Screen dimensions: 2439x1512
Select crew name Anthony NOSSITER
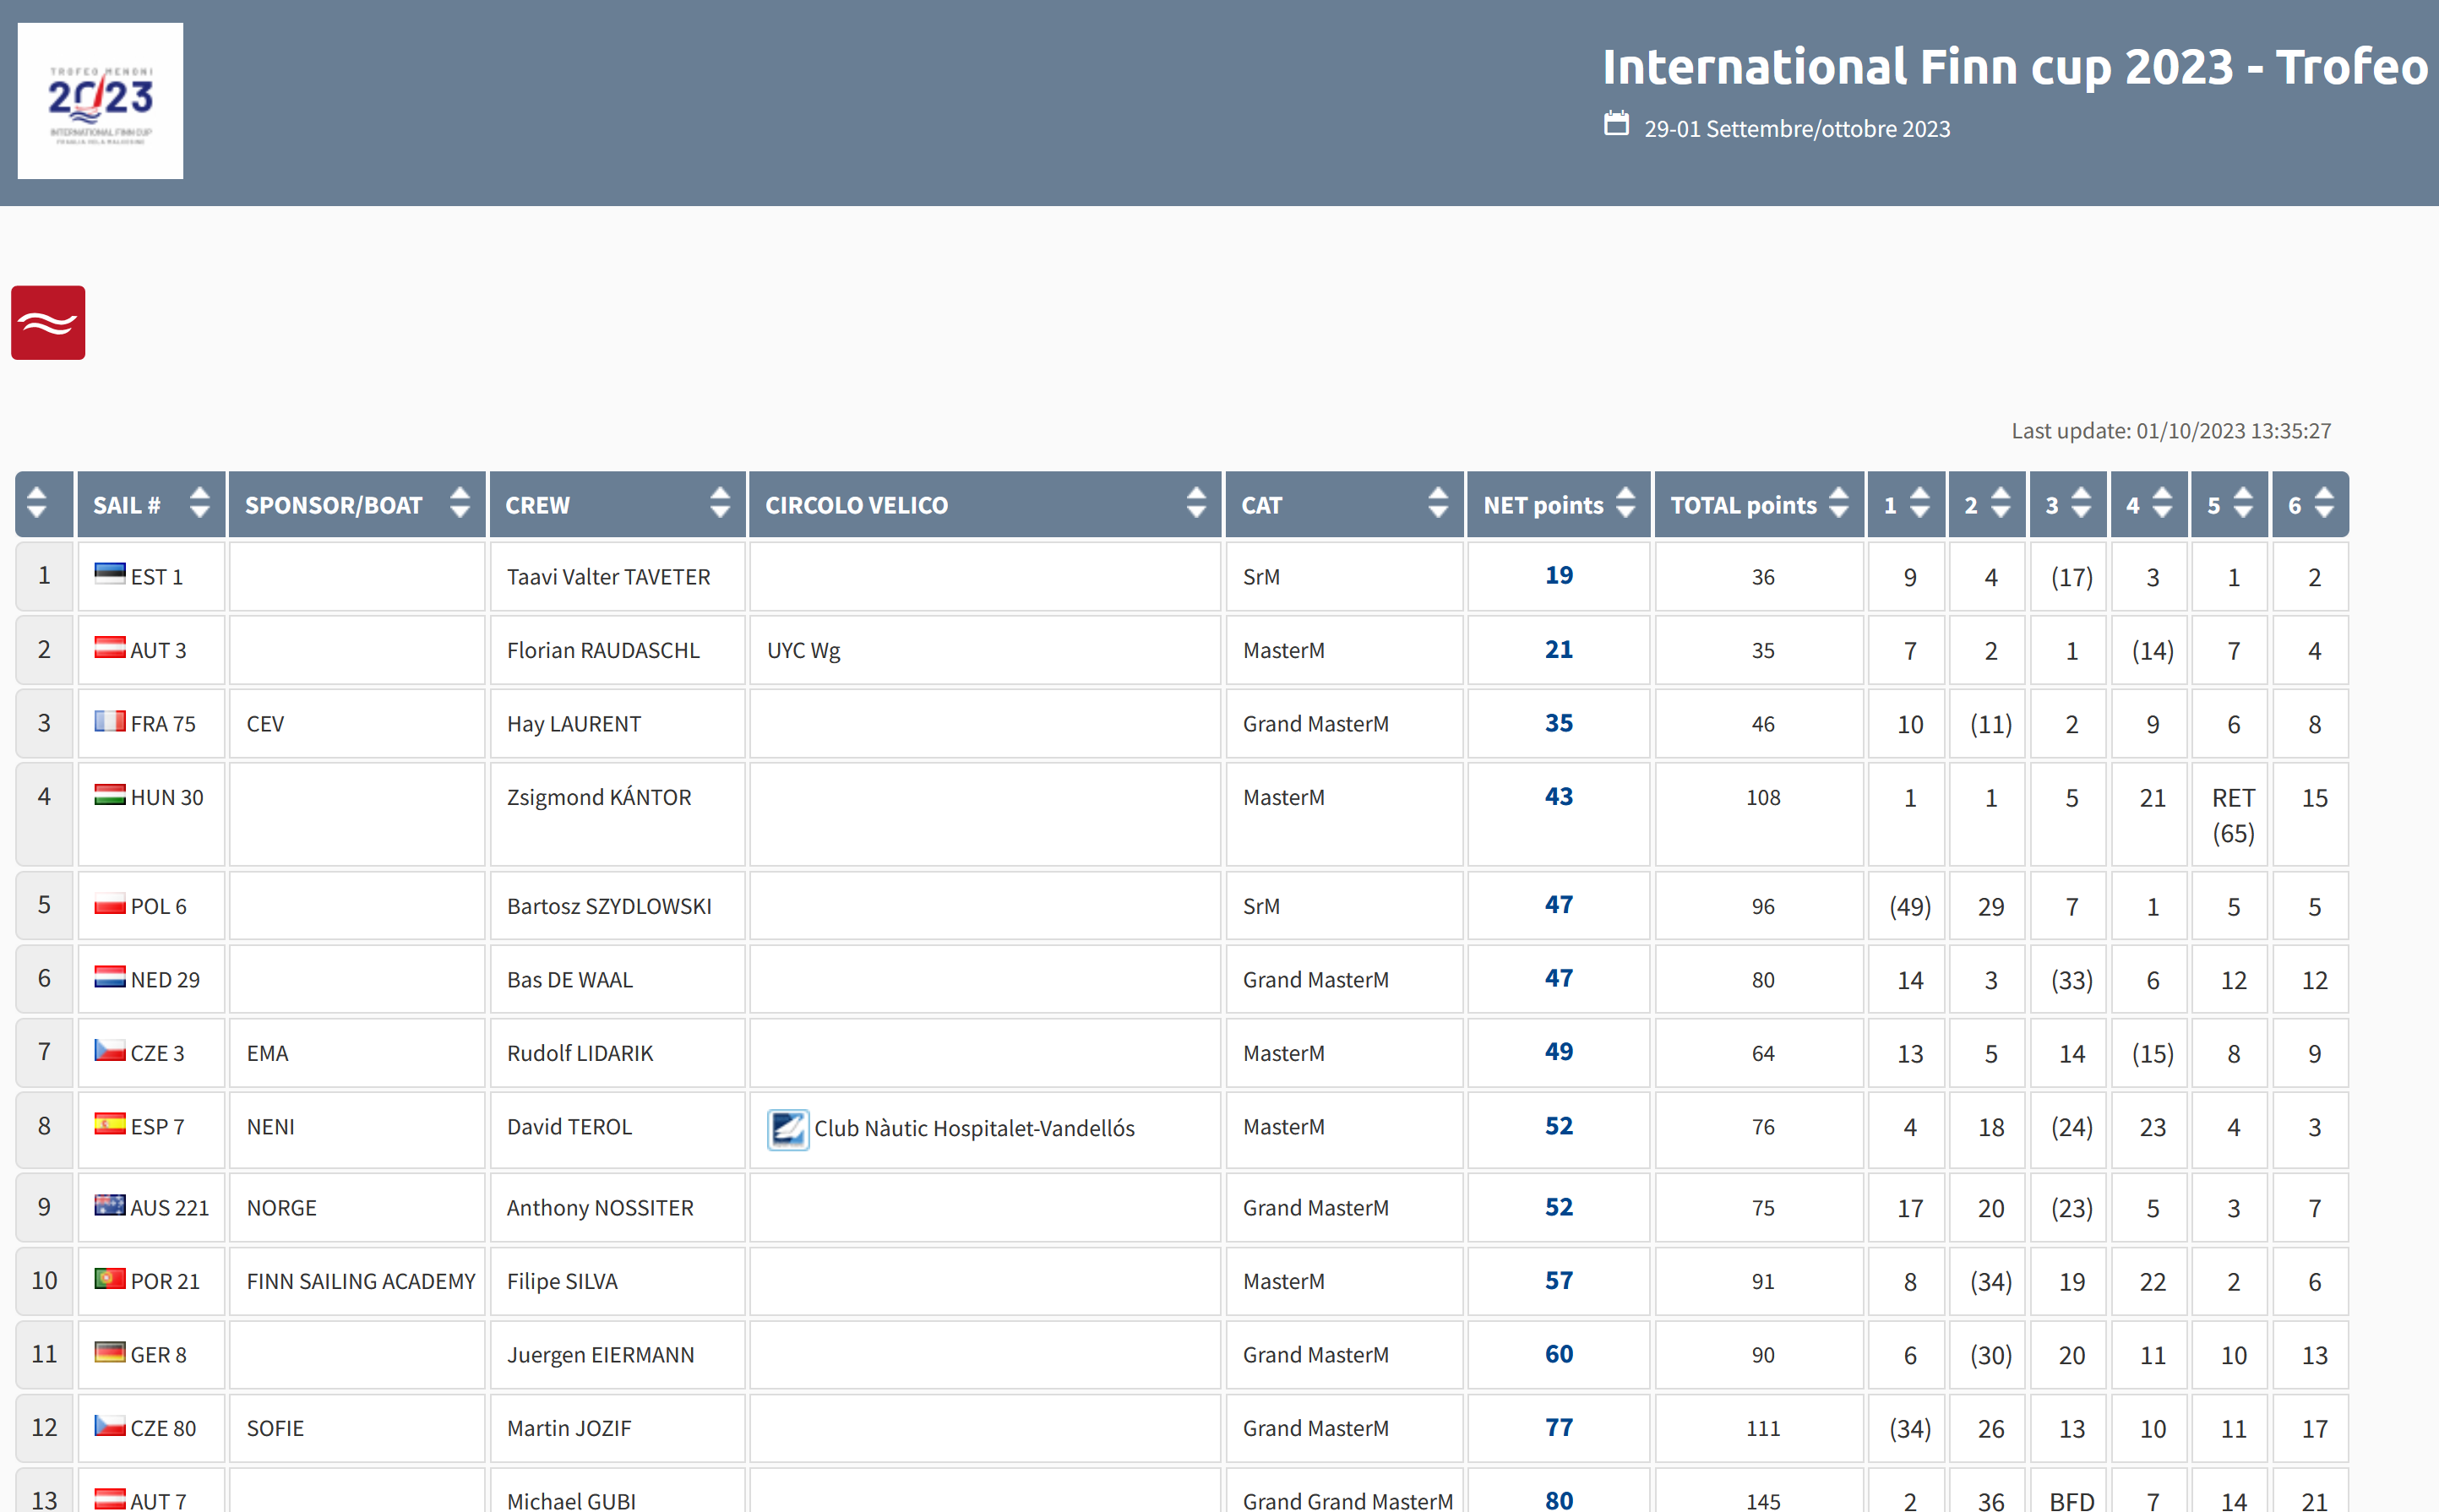coord(600,1208)
